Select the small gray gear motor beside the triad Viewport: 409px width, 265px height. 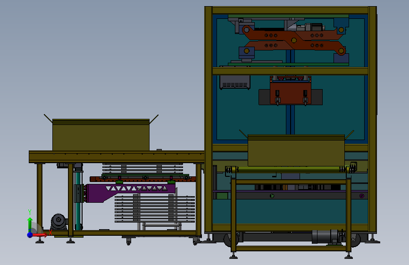tap(59, 222)
